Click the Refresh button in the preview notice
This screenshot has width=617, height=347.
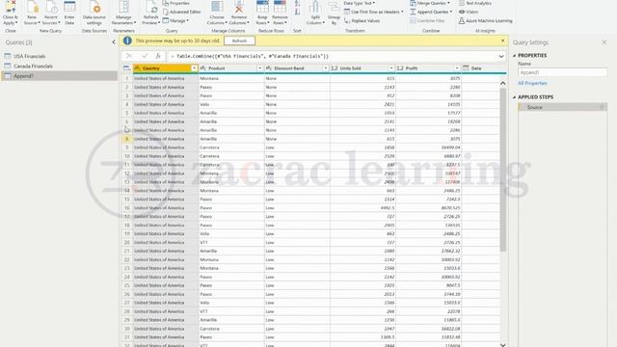[x=239, y=40]
